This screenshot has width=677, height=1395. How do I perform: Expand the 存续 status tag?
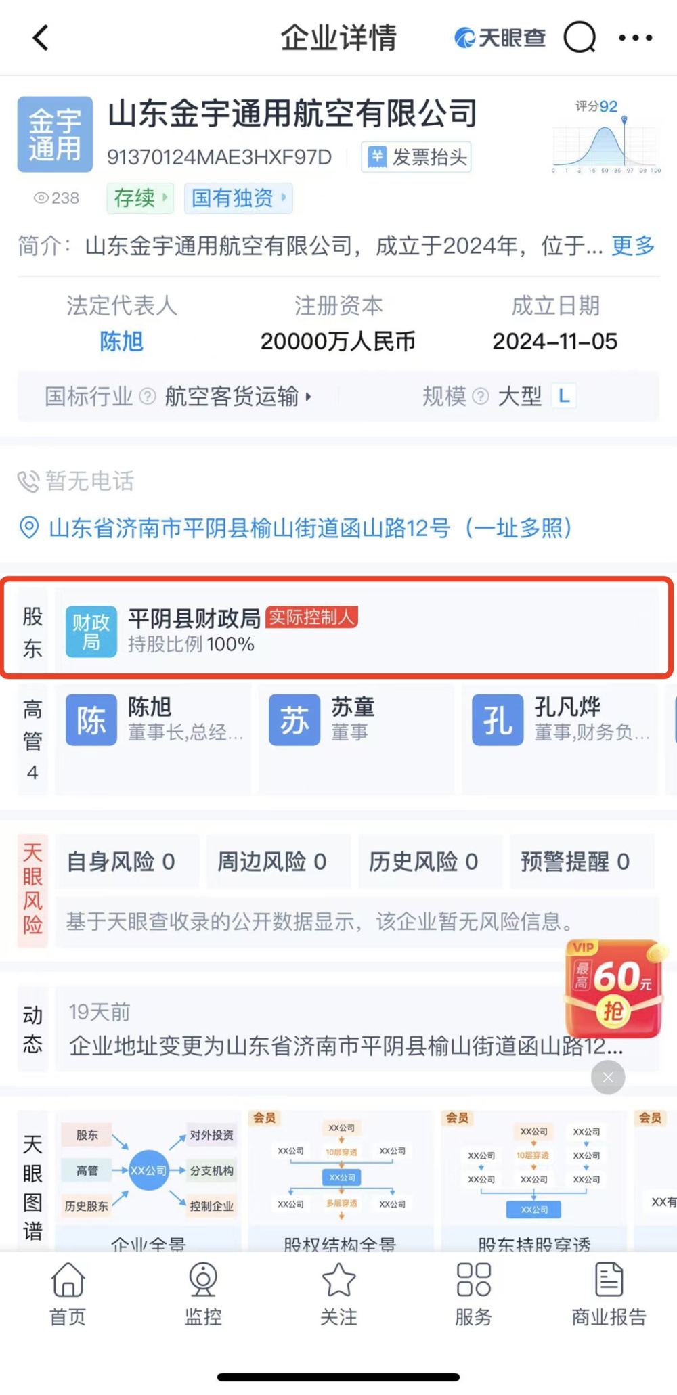point(139,198)
